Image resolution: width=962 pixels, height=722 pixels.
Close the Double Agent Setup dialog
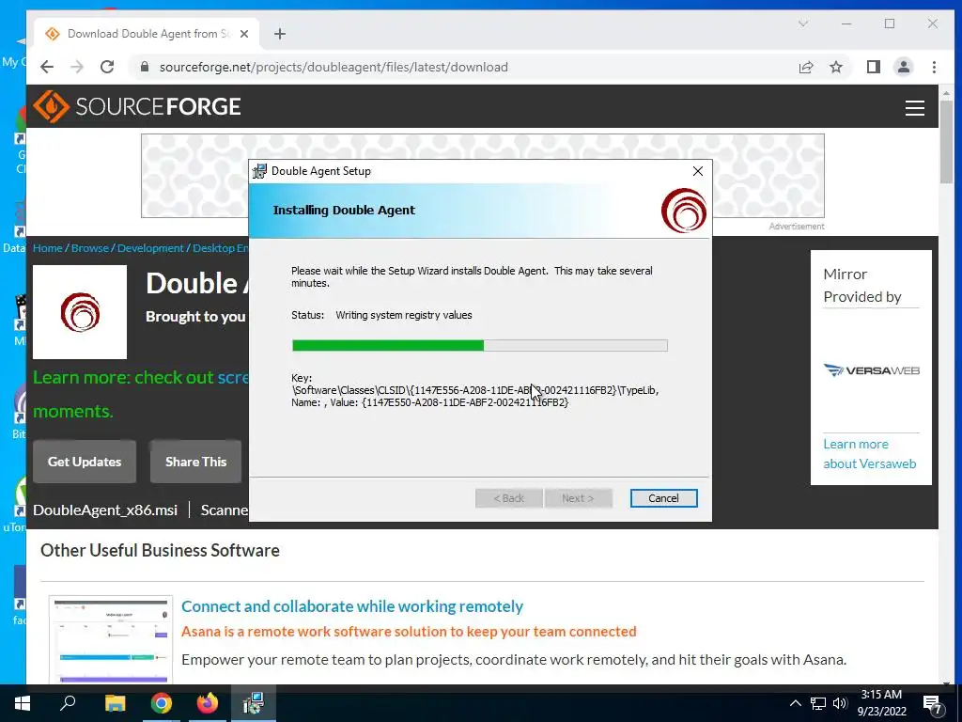698,171
